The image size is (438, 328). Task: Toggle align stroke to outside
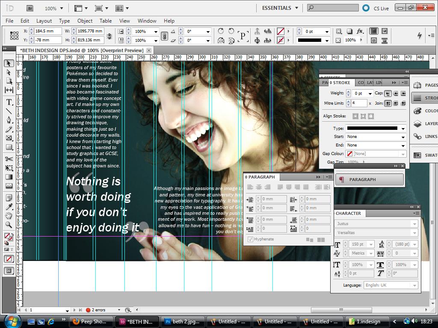(x=371, y=116)
